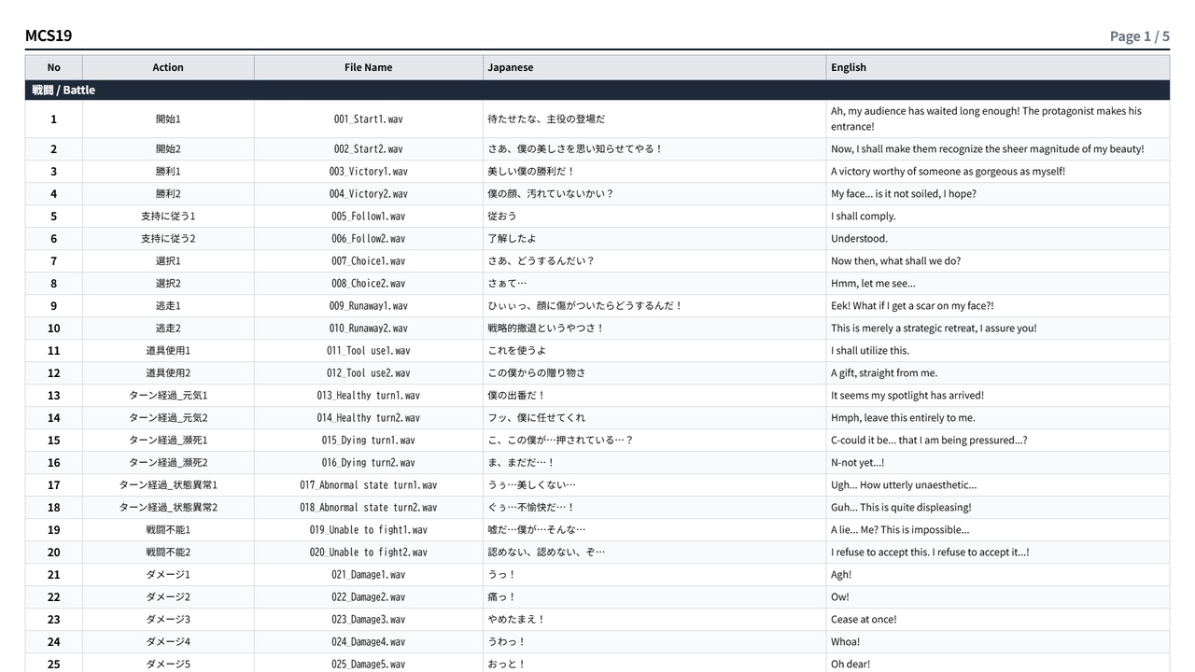Click English line 'N-not yet...!'

(x=858, y=463)
